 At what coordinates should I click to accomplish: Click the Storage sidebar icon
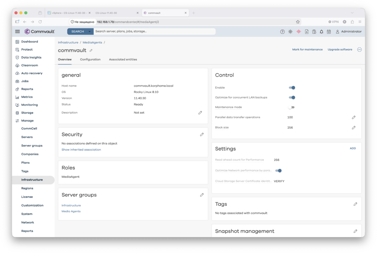(17, 113)
